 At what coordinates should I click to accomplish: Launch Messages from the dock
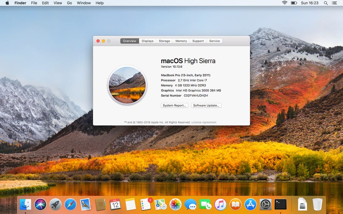pyautogui.click(x=190, y=204)
